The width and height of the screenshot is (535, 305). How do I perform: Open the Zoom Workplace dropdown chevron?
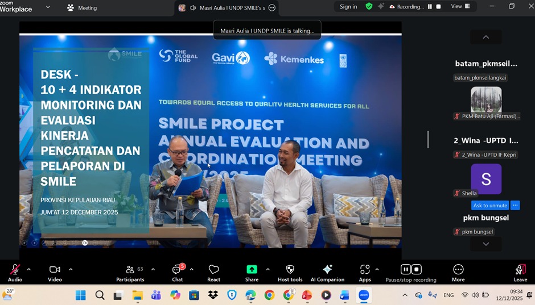tap(48, 7)
